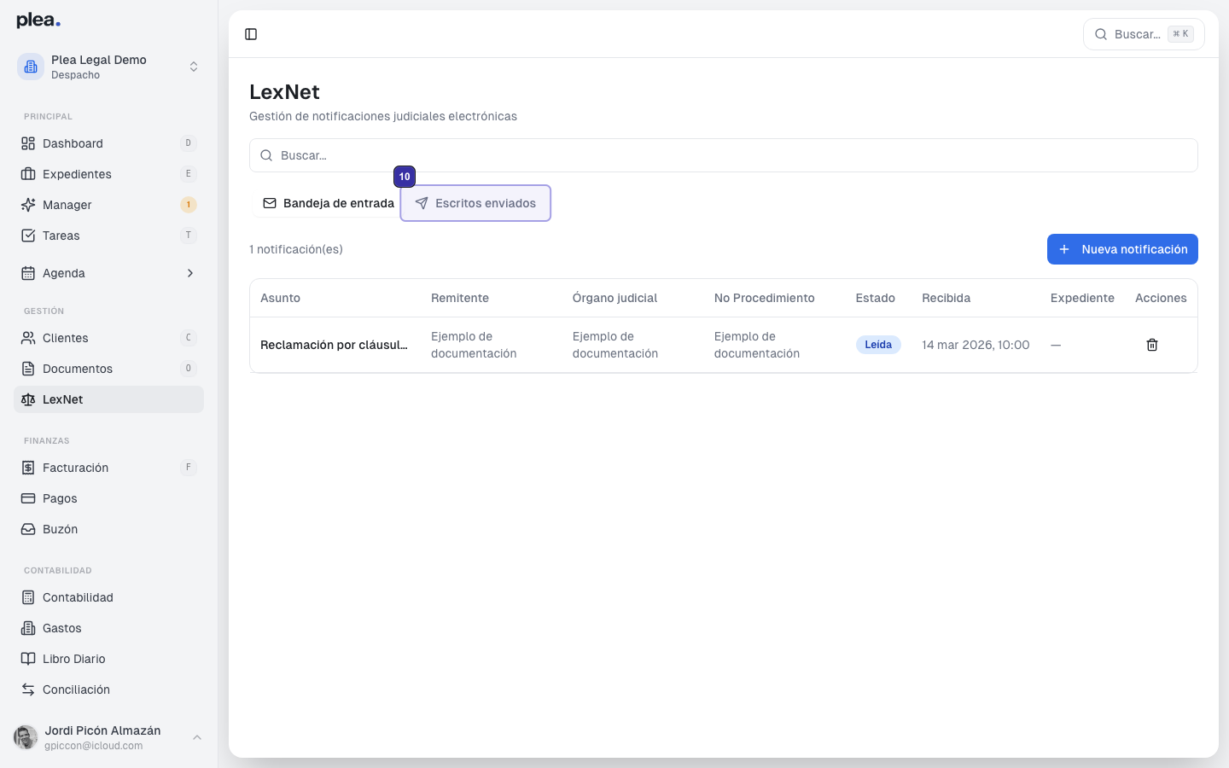The width and height of the screenshot is (1229, 768).
Task: Open Dashboard from the sidebar
Action: (x=108, y=143)
